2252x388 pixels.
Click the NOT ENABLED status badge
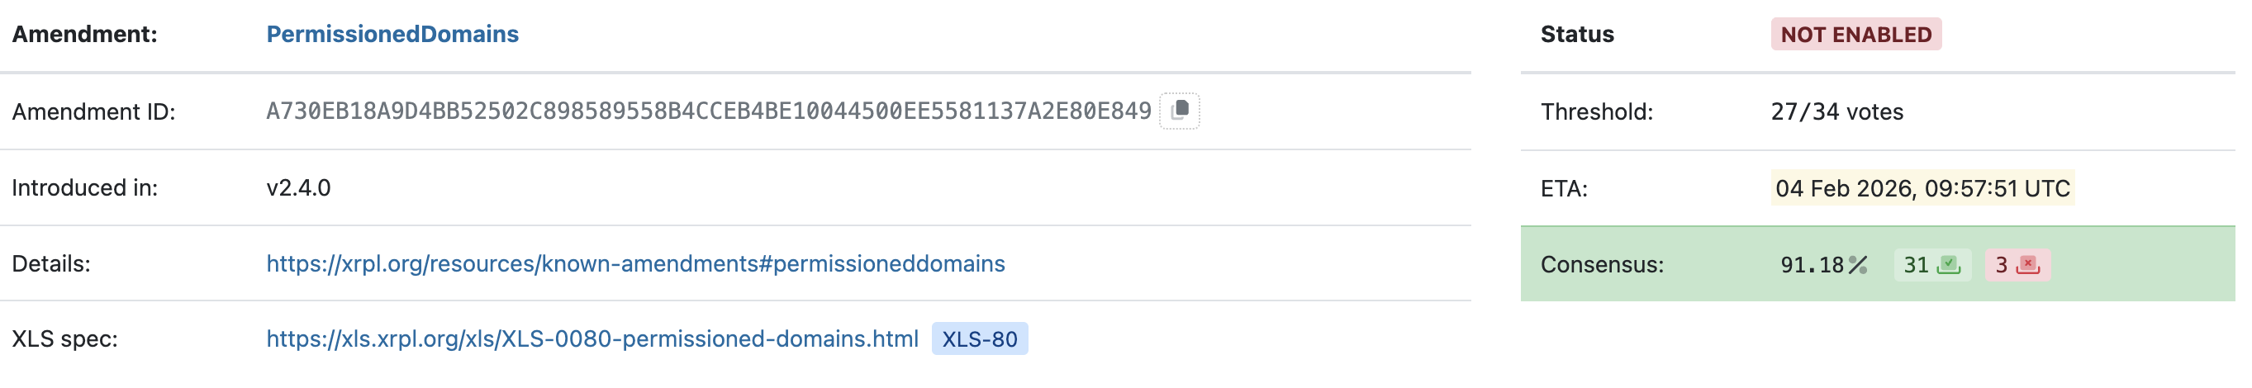click(1855, 34)
